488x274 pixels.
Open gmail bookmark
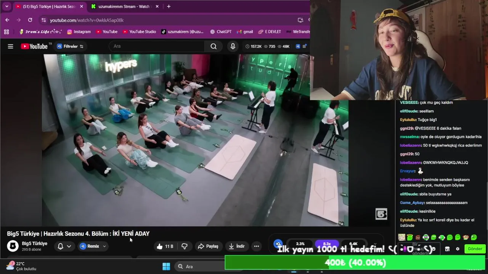click(245, 32)
